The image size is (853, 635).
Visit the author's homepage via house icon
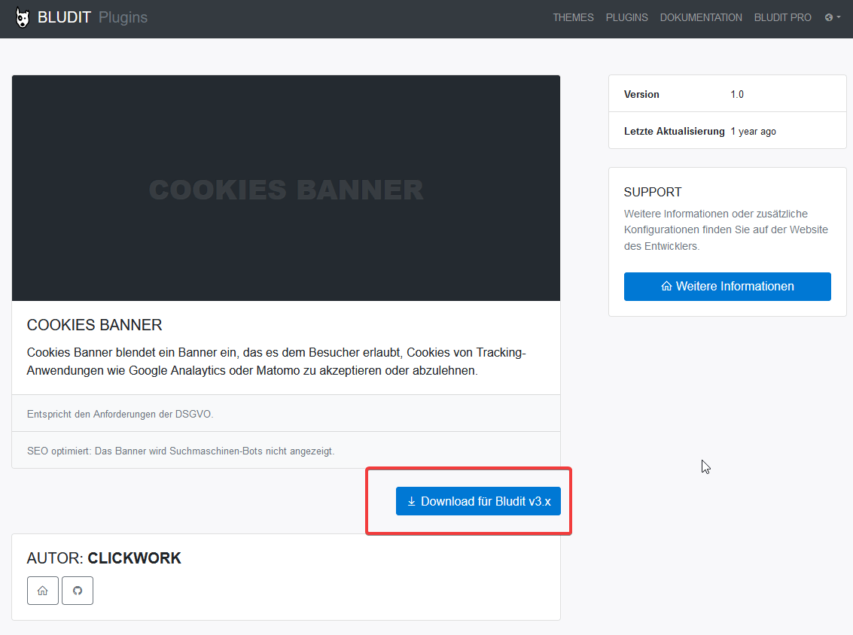43,591
